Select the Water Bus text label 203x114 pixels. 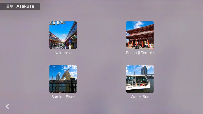click(140, 97)
